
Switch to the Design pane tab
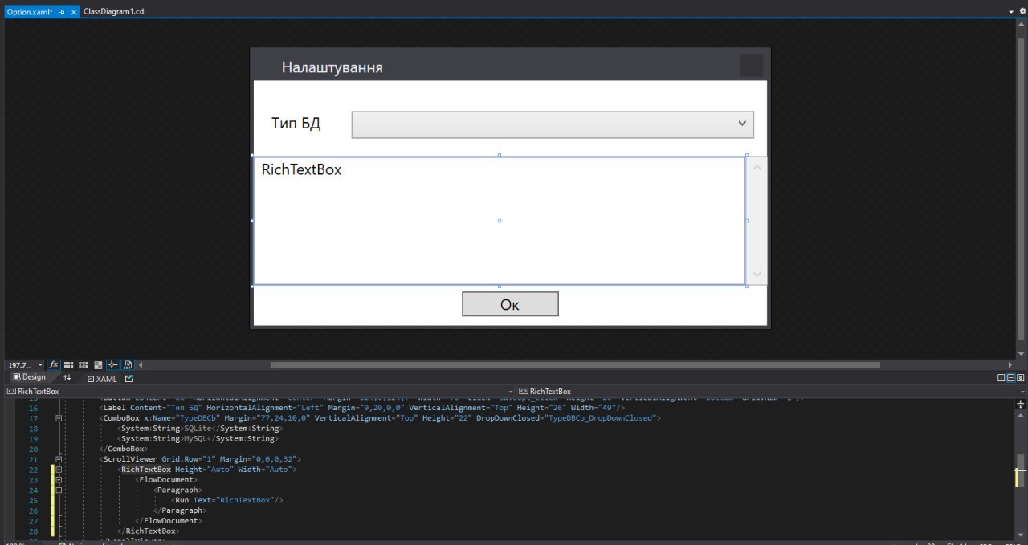coord(30,377)
